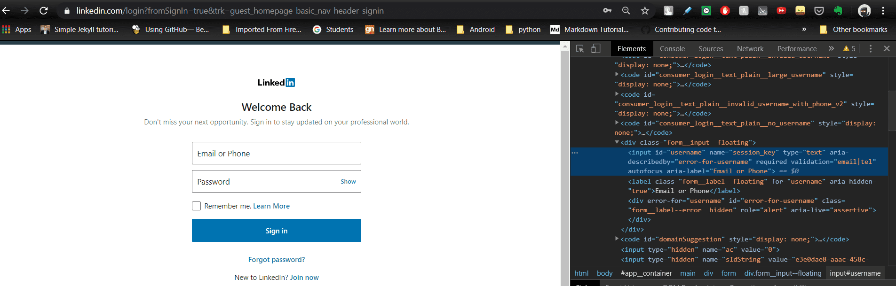The image size is (896, 286).
Task: Open the DevTools three-dot customize menu
Action: pyautogui.click(x=870, y=48)
